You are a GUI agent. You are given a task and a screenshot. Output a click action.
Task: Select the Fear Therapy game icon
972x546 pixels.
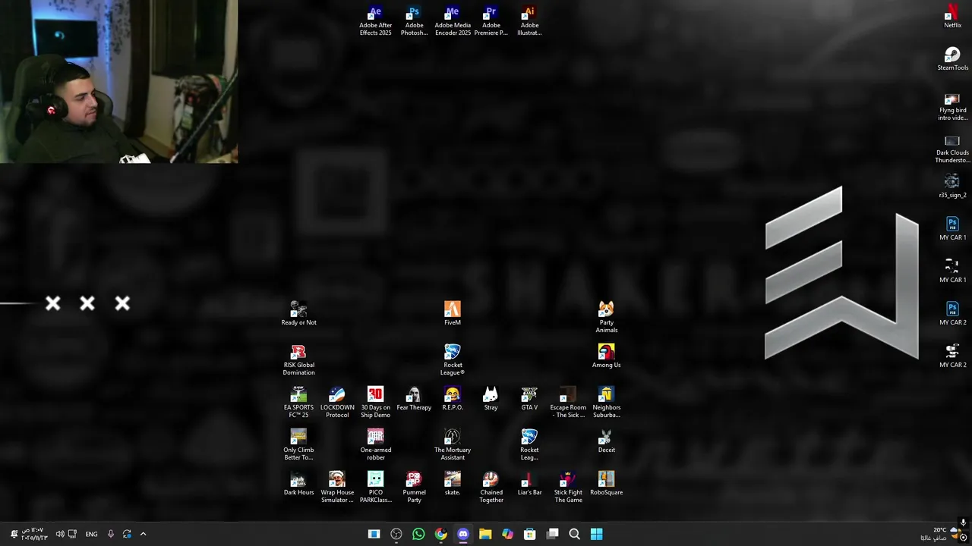coord(414,399)
